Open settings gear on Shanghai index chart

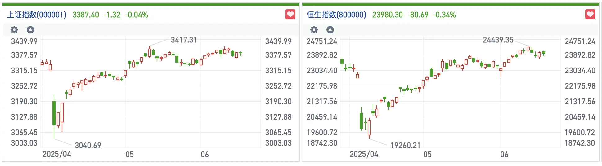14,30
